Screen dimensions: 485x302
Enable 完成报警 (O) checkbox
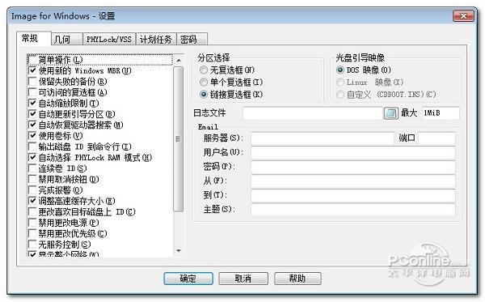32,190
